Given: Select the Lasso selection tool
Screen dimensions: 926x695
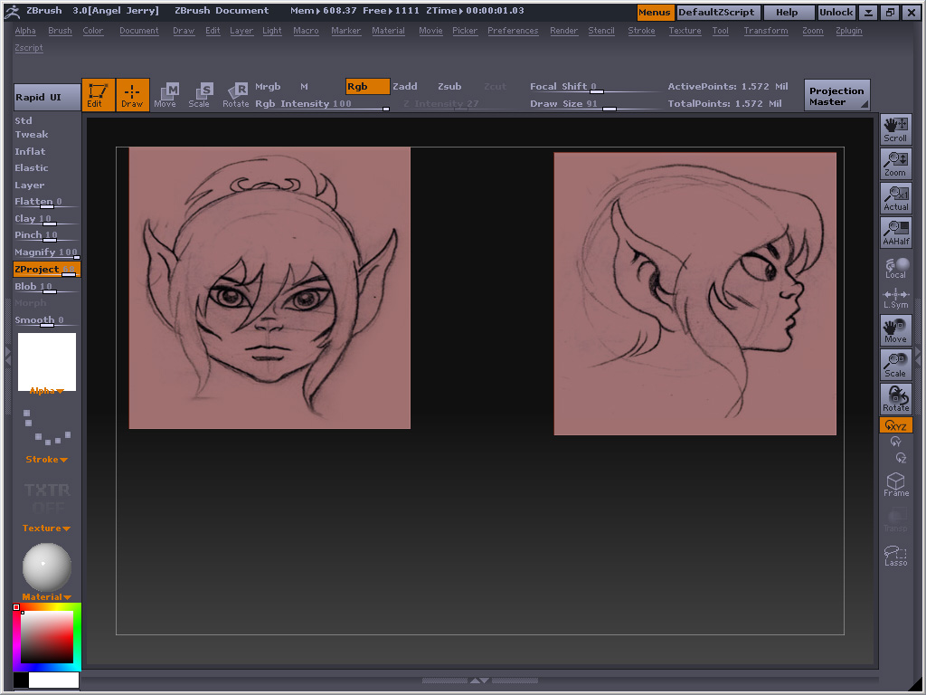Looking at the screenshot, I should [x=895, y=555].
